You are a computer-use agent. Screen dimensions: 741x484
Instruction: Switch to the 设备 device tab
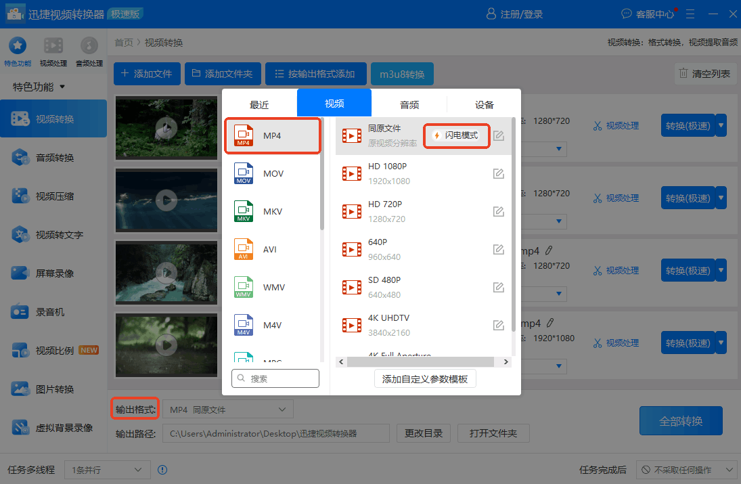click(x=483, y=104)
